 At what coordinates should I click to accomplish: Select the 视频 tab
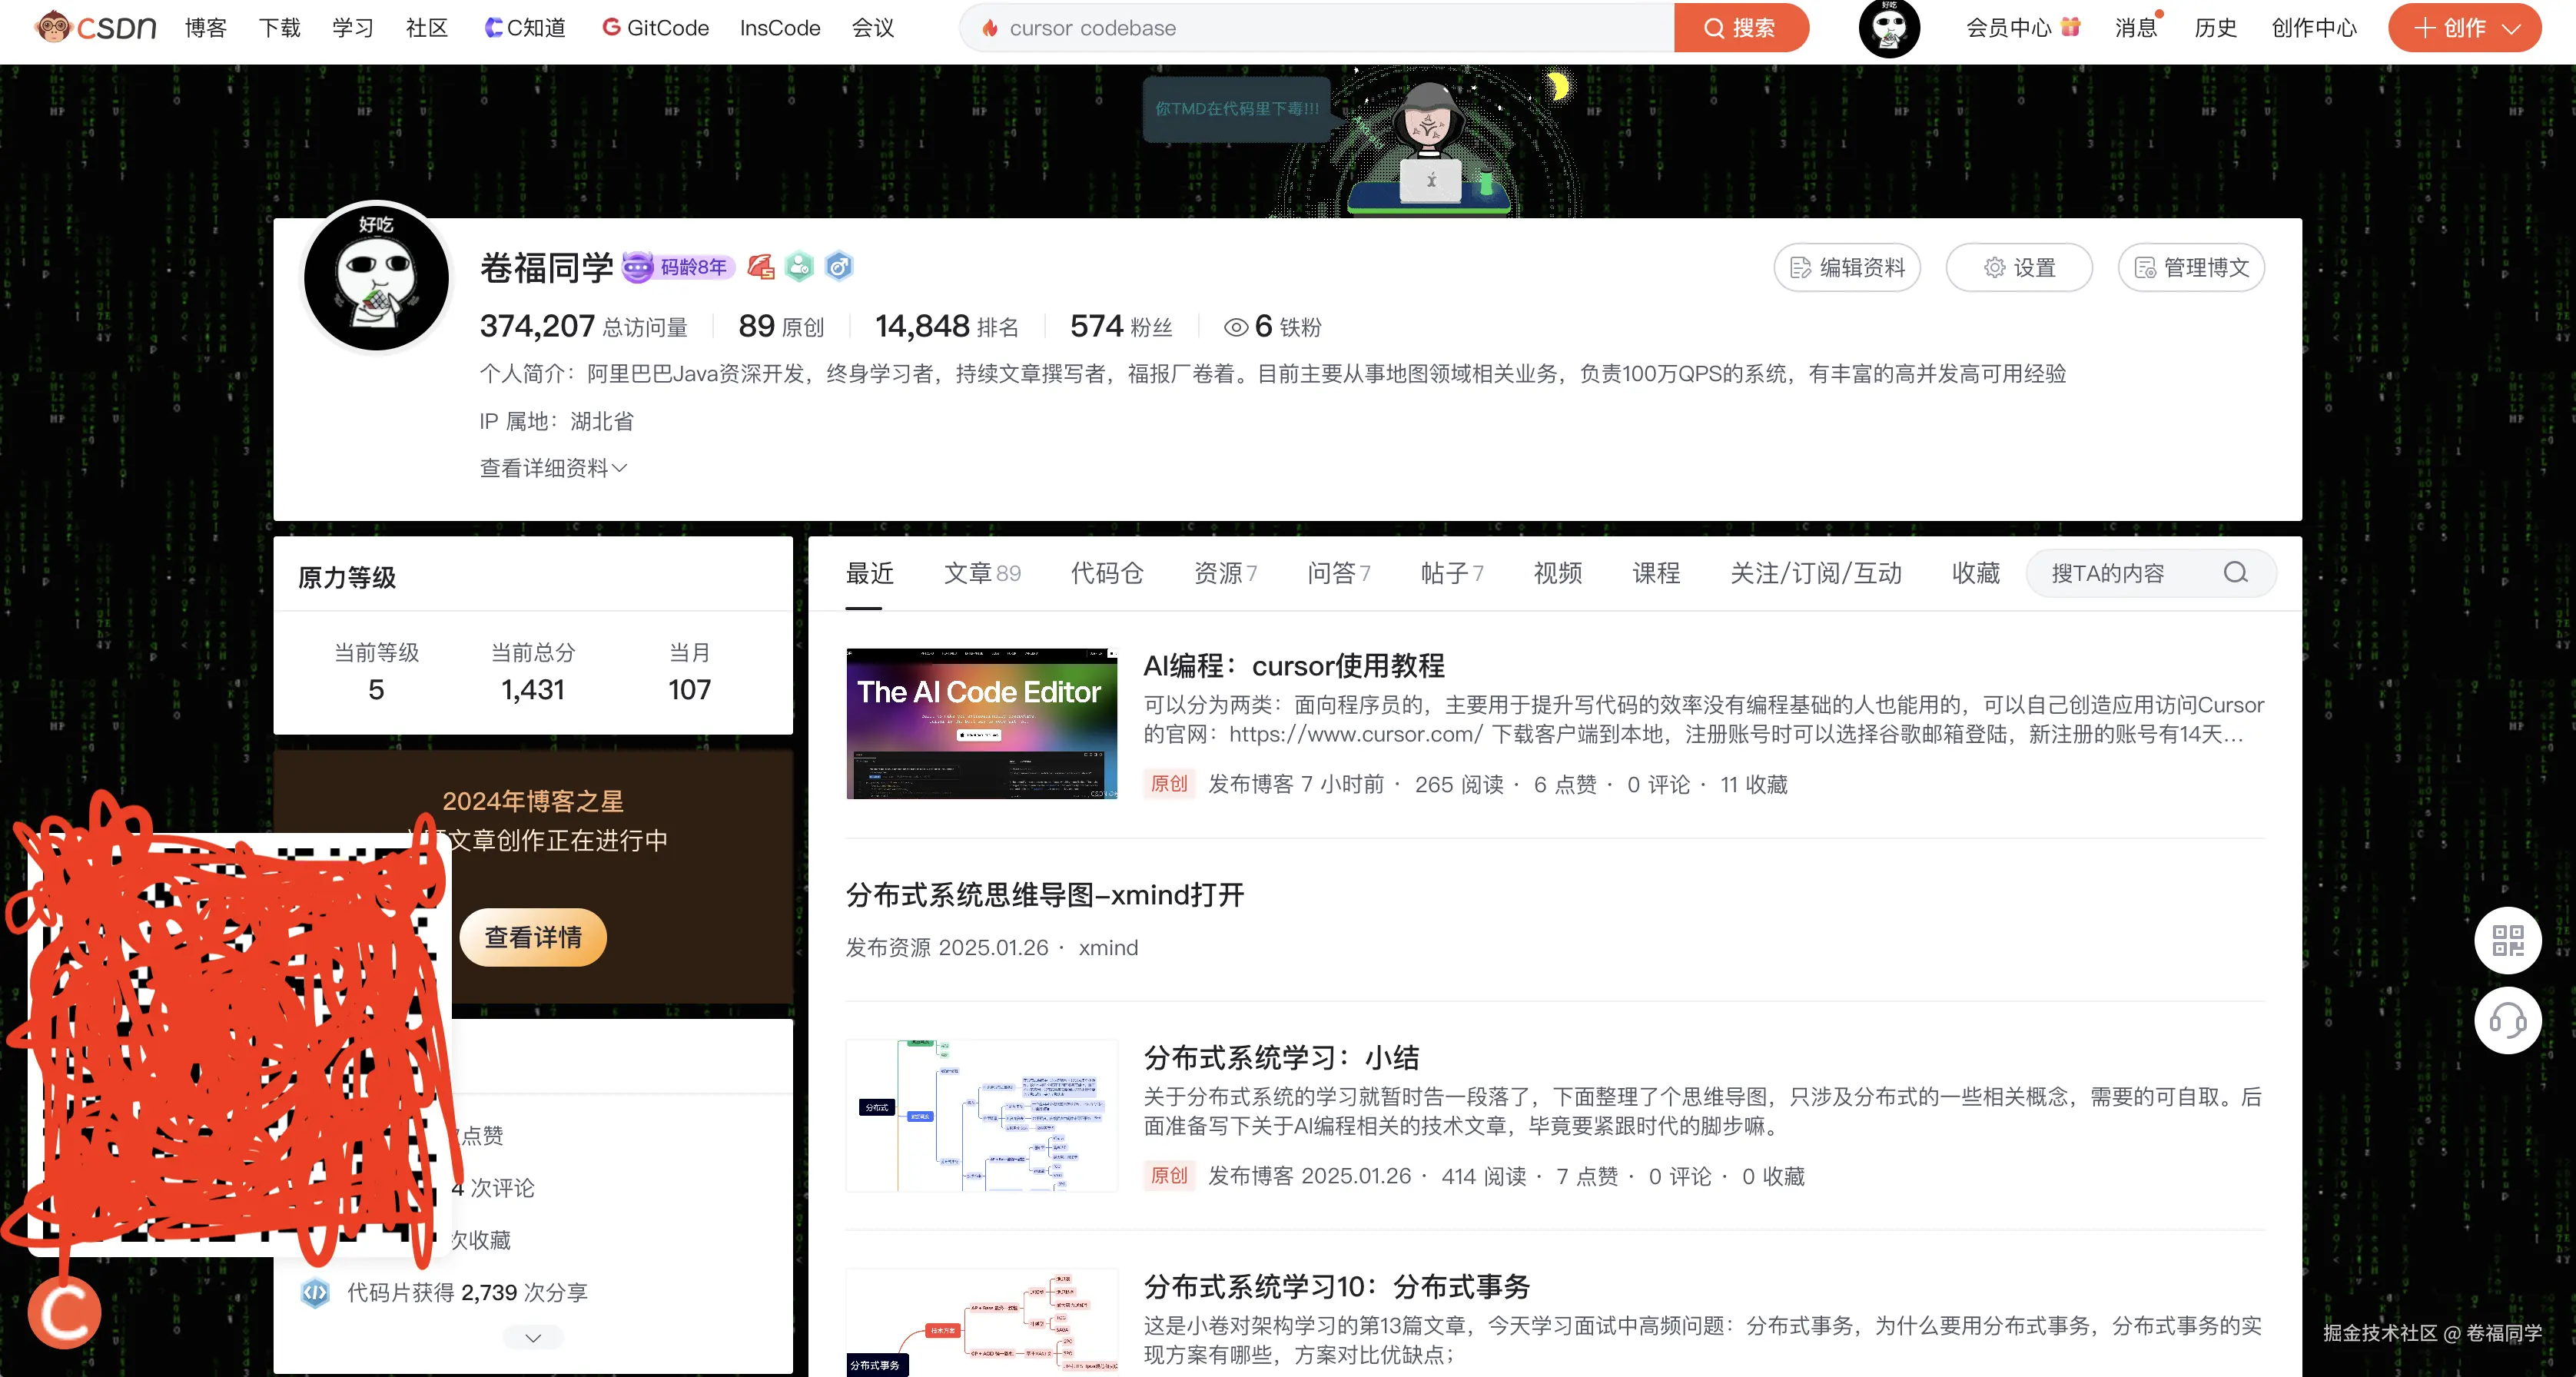click(1557, 573)
